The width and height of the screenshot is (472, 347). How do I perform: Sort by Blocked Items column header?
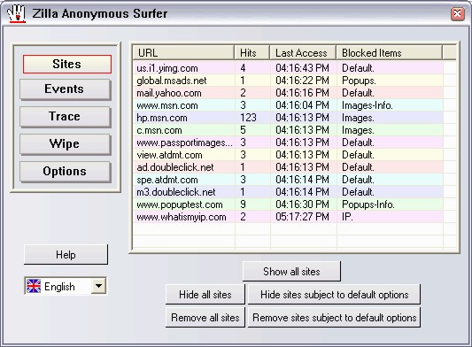390,53
